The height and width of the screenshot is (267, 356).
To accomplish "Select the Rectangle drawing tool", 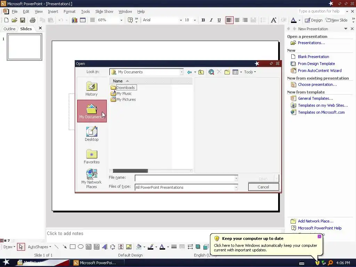I will pyautogui.click(x=73, y=247).
